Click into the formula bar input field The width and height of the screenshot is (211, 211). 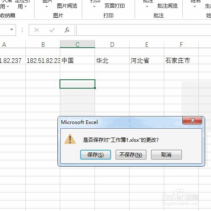pos(143,30)
